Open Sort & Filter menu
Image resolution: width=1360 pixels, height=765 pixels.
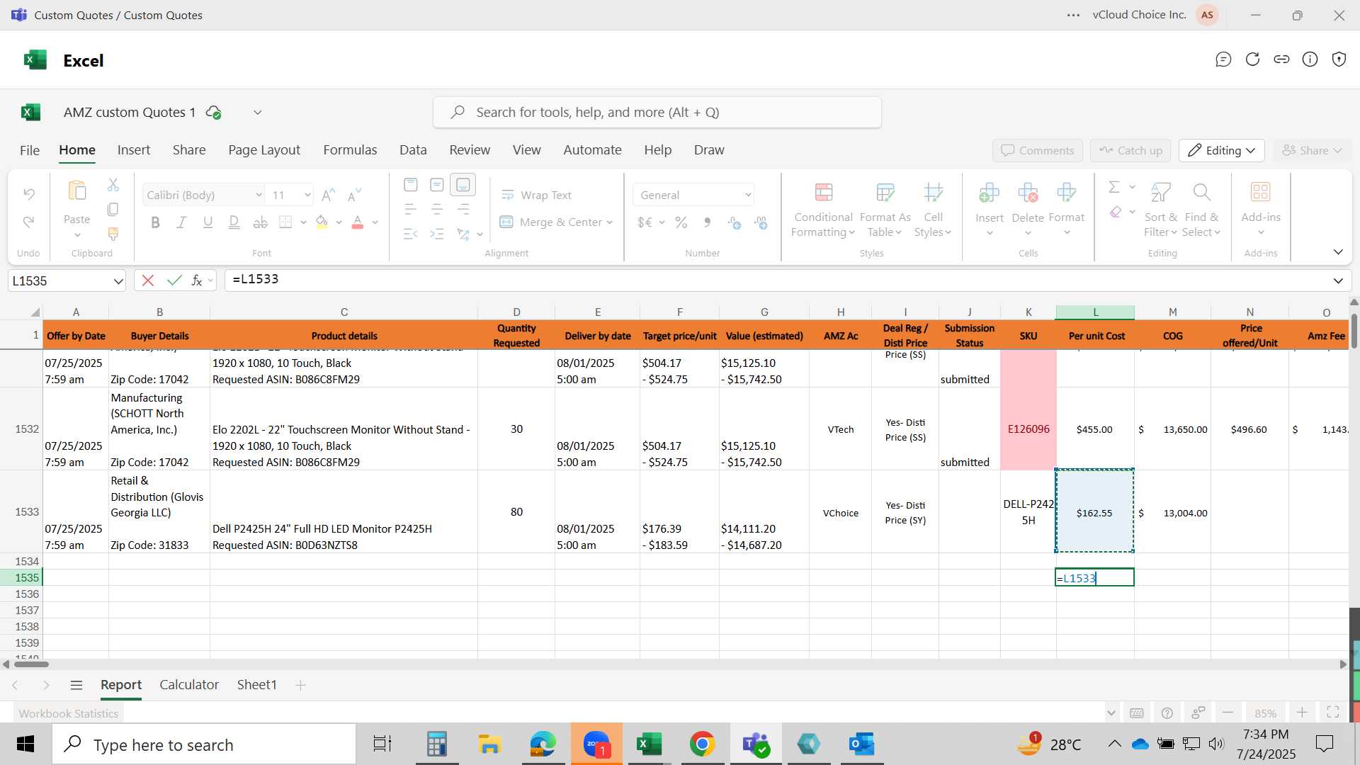click(x=1160, y=210)
